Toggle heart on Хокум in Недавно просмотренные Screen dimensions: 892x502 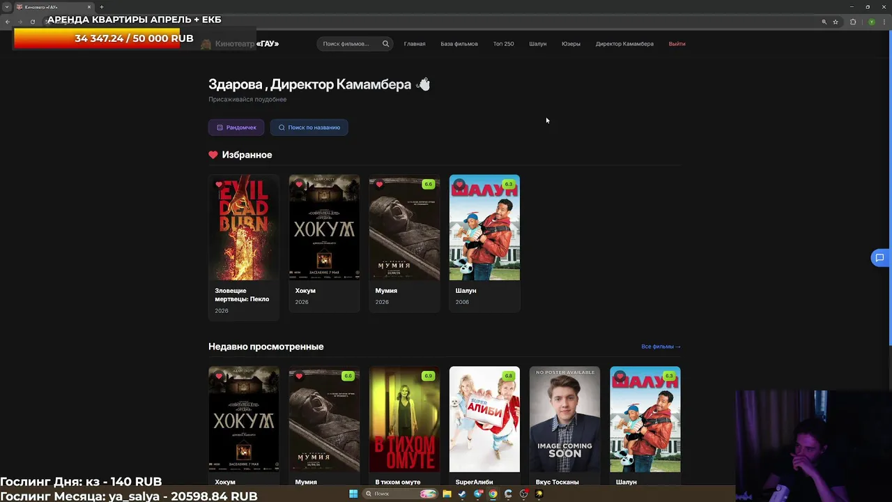coord(219,376)
